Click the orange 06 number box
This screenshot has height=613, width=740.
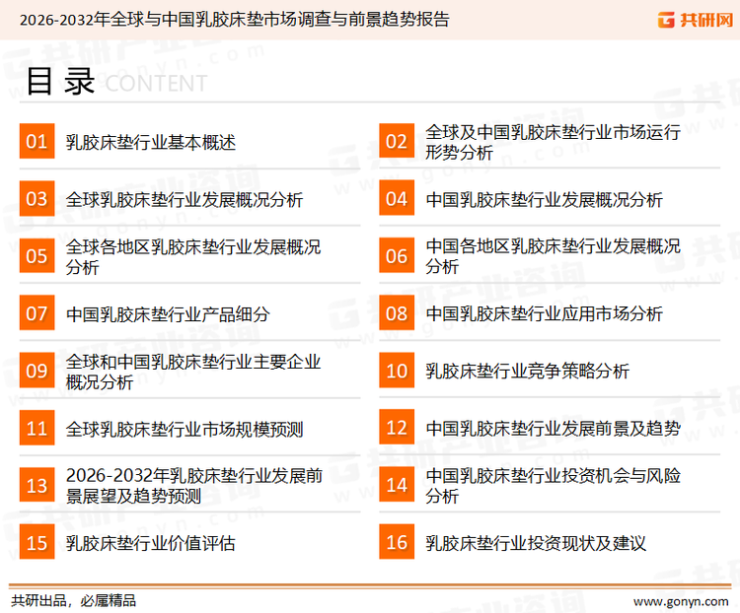coord(397,255)
